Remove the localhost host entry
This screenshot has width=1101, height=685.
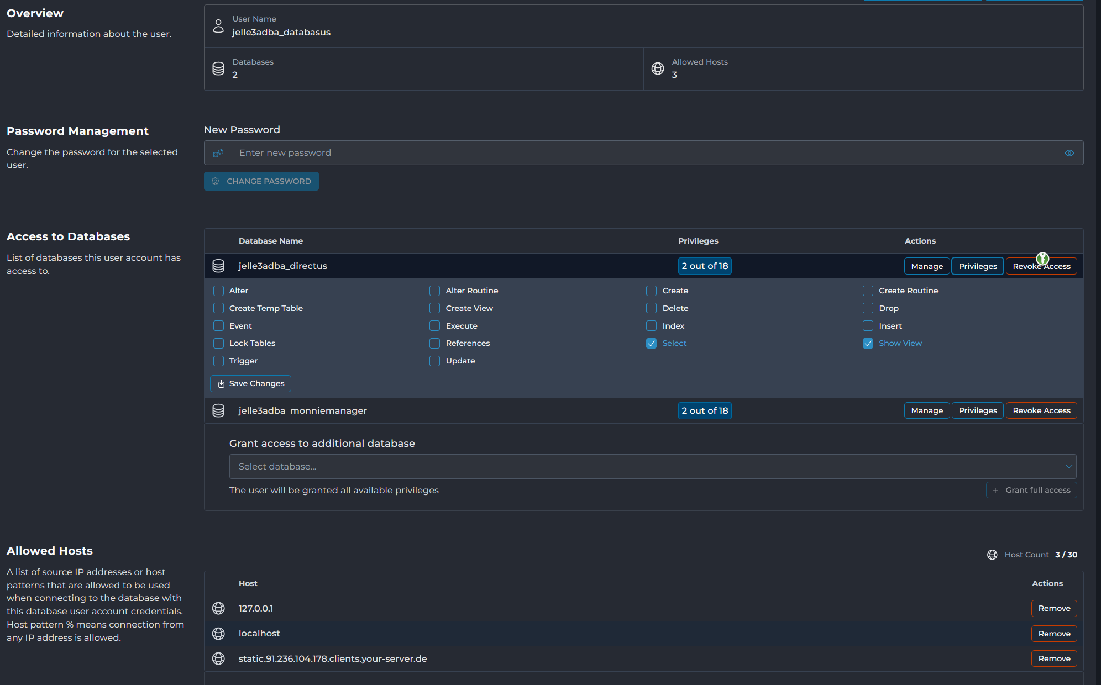(1054, 634)
